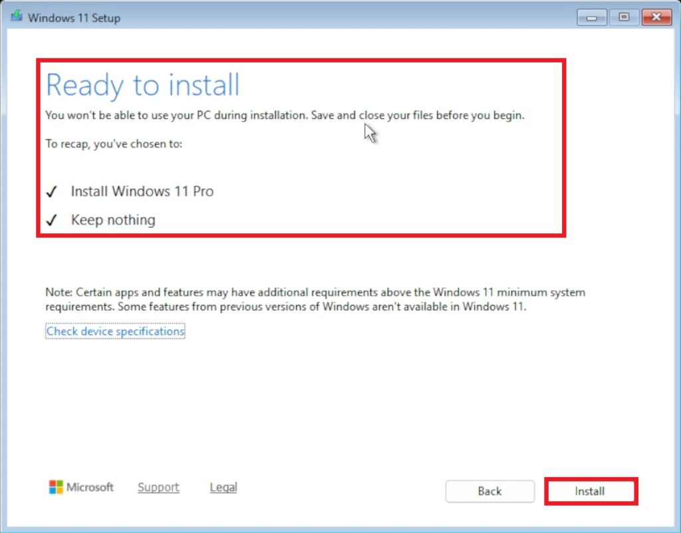The image size is (681, 533).
Task: Click the "Keep nothing" recap text
Action: 113,220
